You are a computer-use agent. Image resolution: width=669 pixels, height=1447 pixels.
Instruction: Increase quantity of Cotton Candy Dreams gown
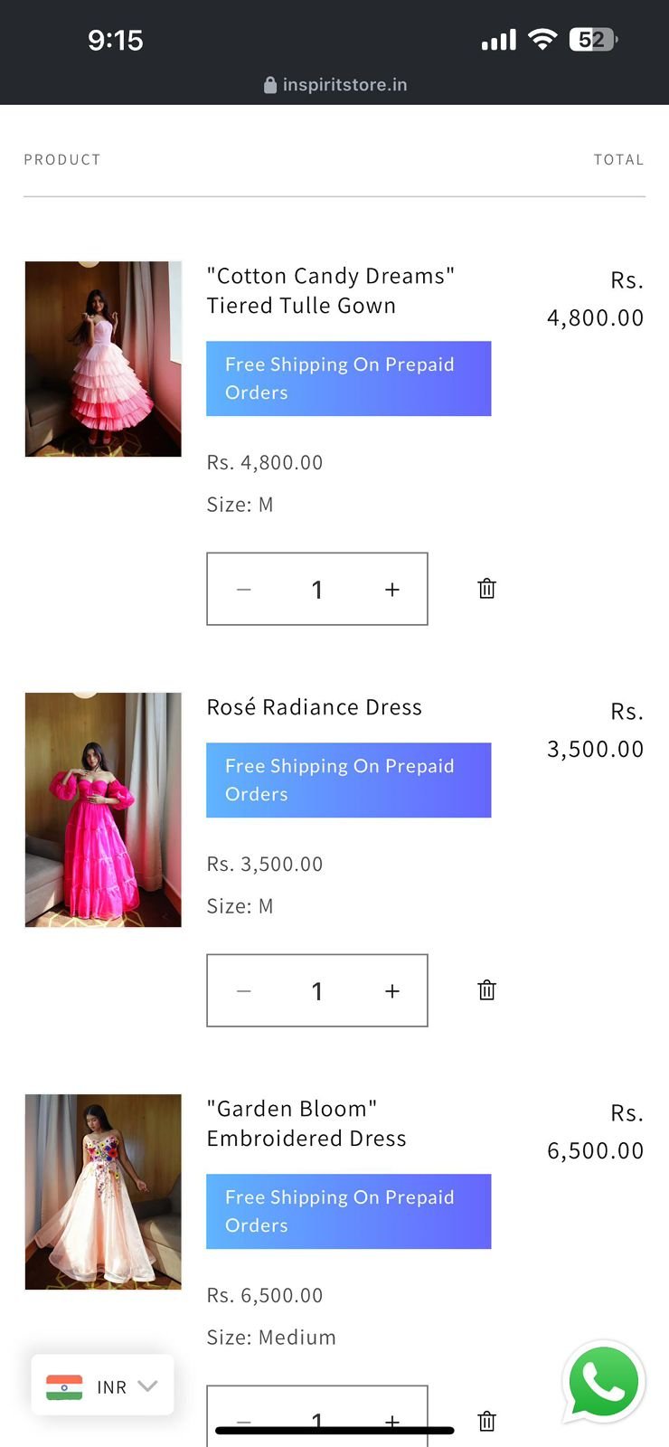(391, 590)
